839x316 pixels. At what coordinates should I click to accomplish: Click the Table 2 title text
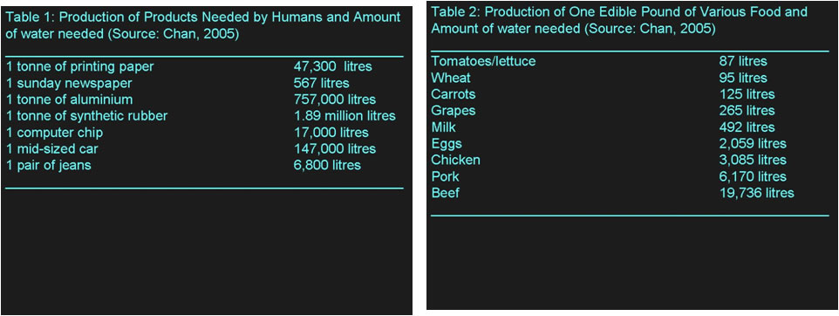(x=619, y=20)
